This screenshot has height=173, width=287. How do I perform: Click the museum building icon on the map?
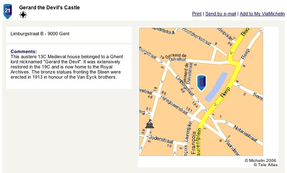[150, 124]
